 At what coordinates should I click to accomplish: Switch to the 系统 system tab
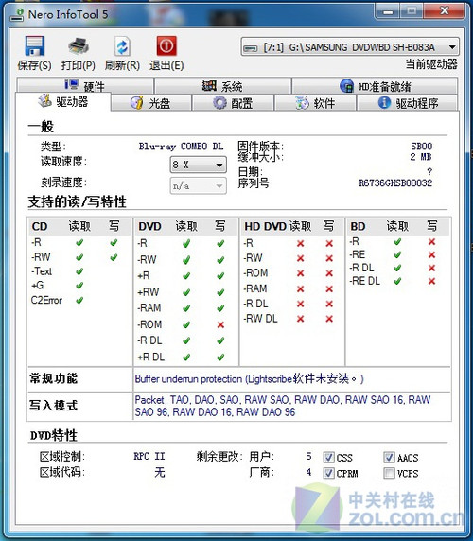click(222, 85)
